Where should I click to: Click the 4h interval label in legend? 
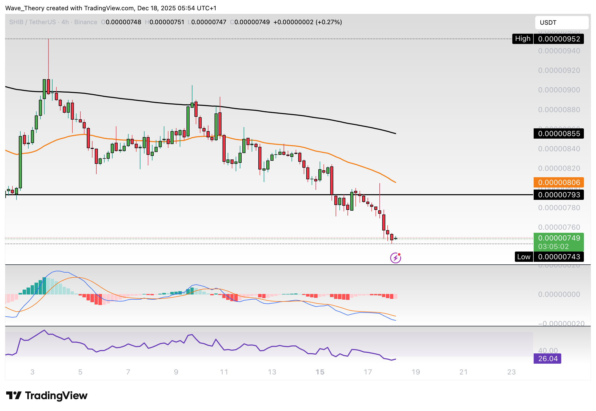pyautogui.click(x=65, y=22)
